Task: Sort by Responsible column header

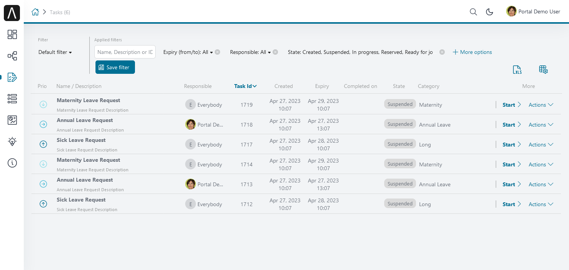Action: pos(198,86)
